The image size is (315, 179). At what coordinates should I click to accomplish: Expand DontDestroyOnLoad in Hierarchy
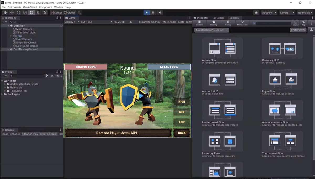coord(8,49)
